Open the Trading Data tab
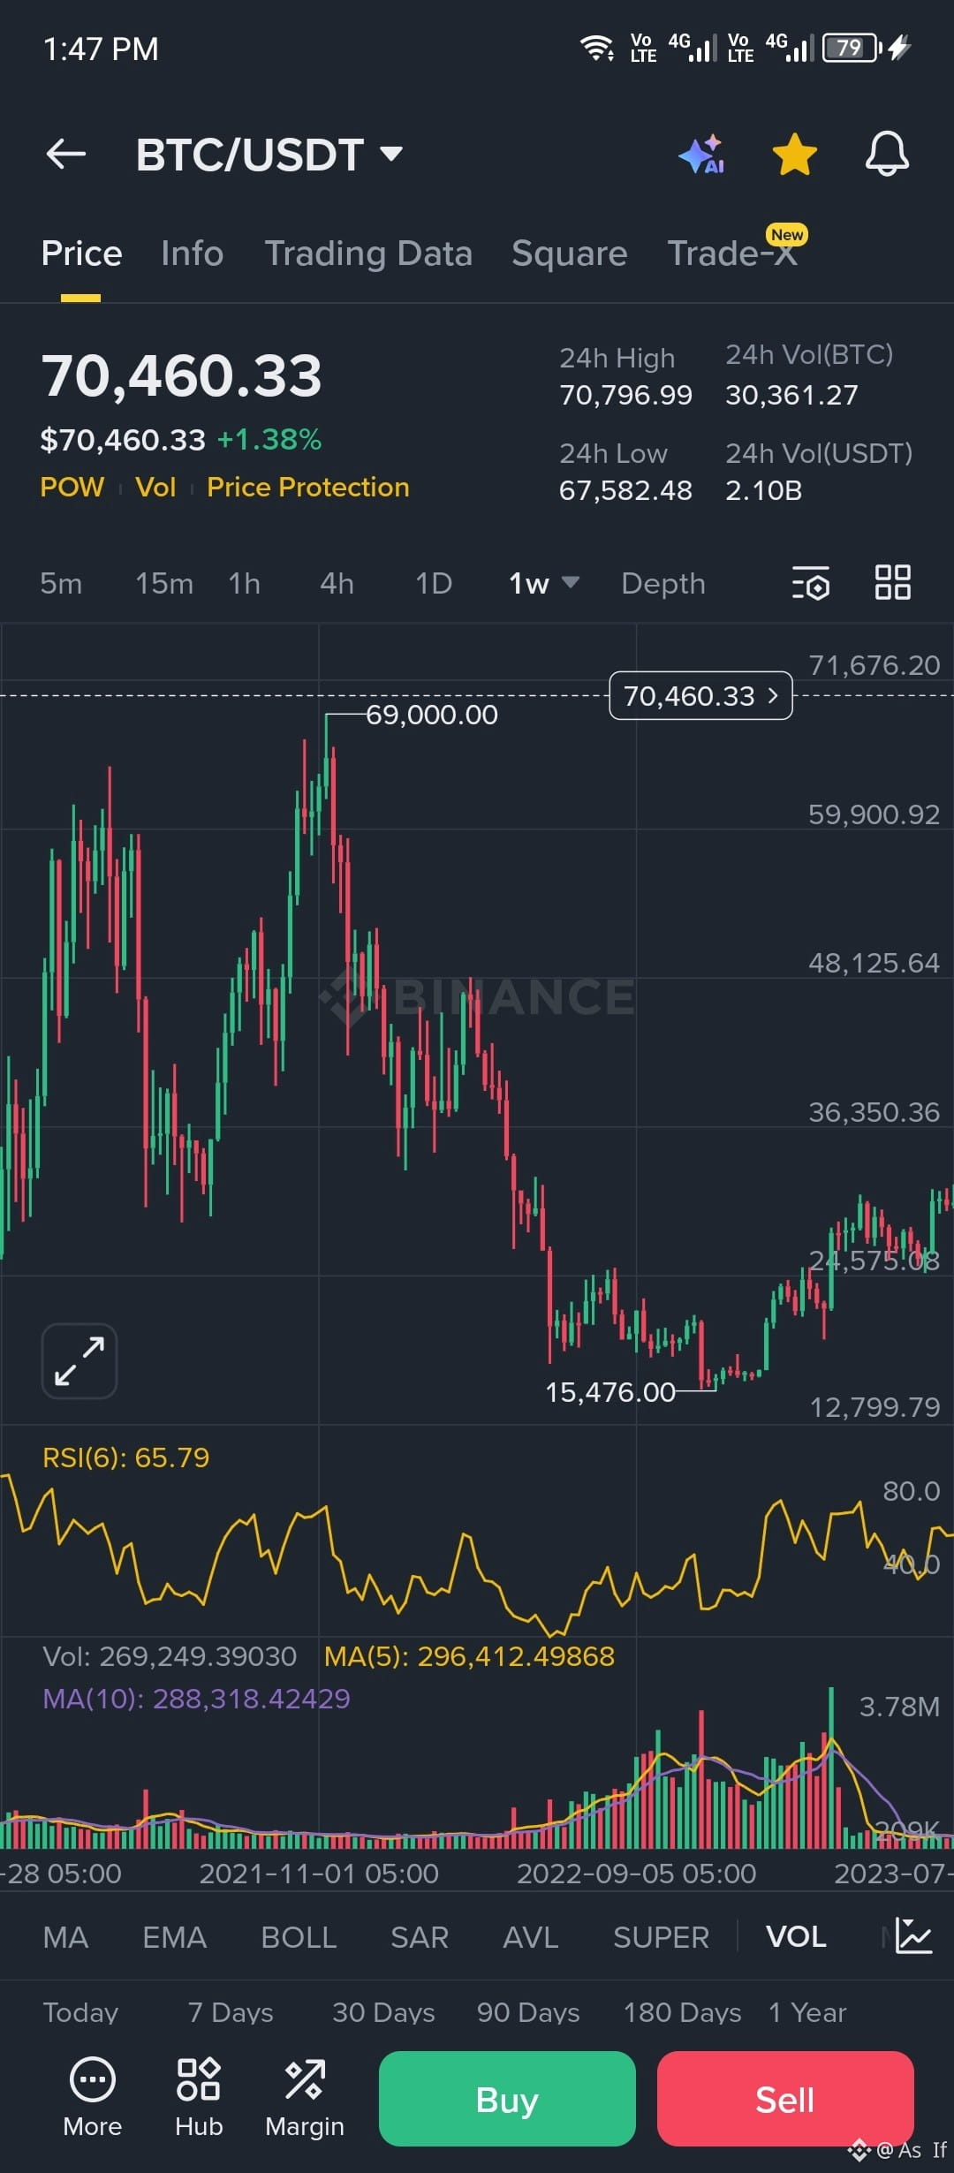 click(x=368, y=254)
